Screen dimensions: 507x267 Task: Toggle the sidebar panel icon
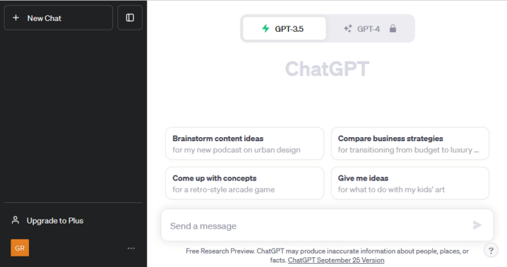coord(130,18)
